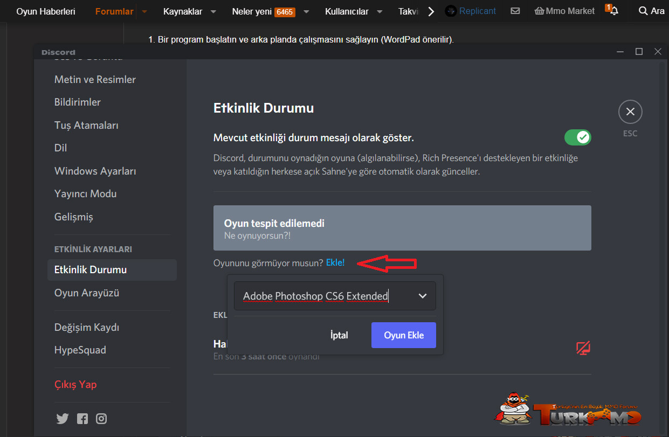
Task: Expand the Forumlar dropdown arrow
Action: [144, 11]
